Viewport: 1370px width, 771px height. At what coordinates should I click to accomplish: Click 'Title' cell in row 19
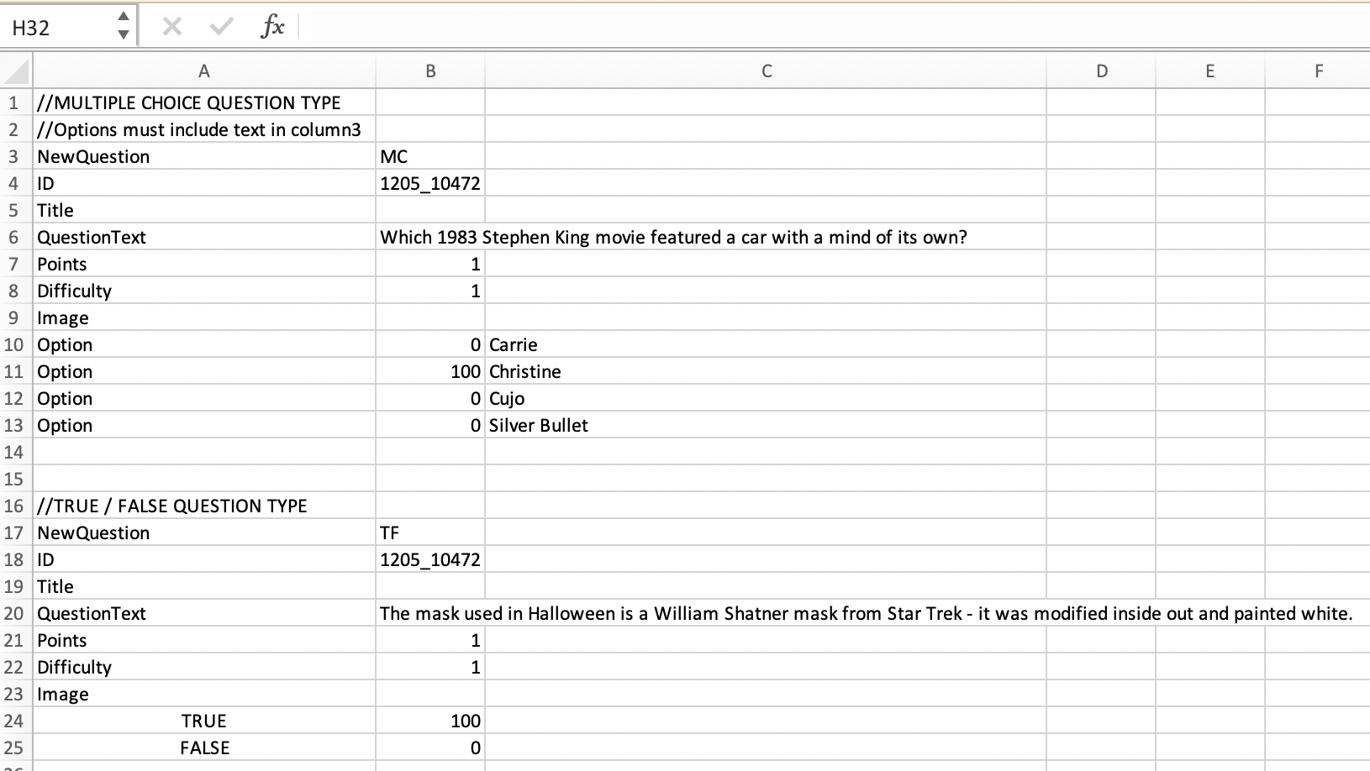(x=204, y=586)
